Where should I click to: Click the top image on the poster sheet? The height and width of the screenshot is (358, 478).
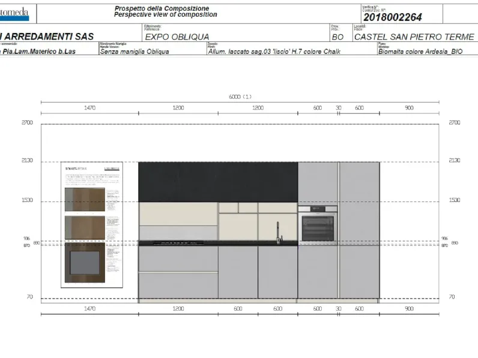tap(85, 200)
